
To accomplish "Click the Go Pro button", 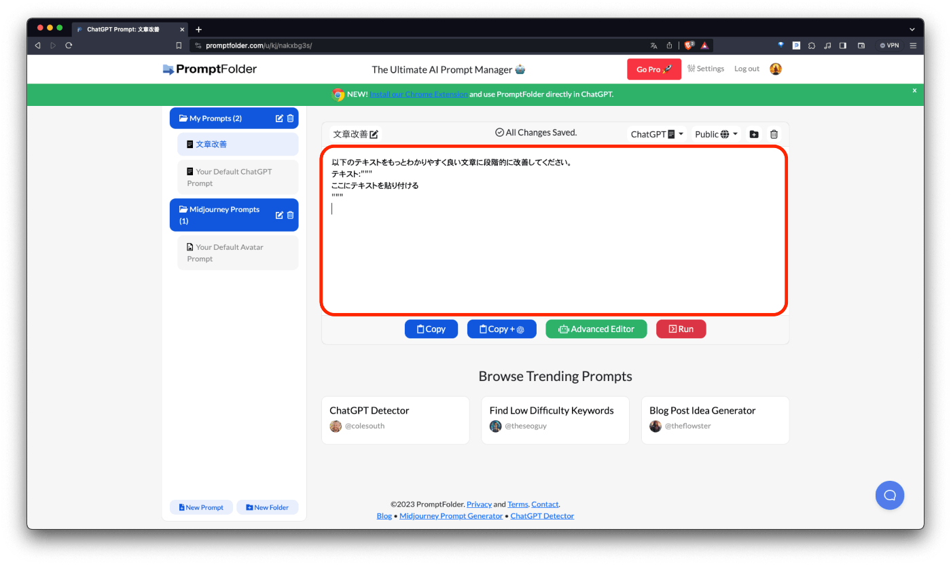I will pos(654,69).
